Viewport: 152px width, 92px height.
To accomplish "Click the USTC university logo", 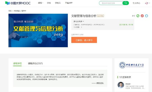I will point(131,65).
